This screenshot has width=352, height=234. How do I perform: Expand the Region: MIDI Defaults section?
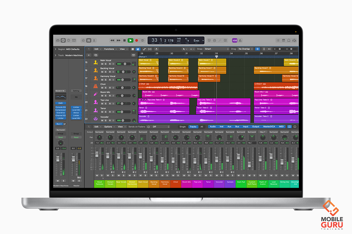56,49
